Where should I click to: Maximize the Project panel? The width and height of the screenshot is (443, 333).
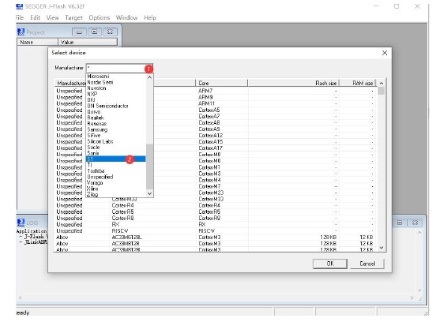tap(94, 32)
